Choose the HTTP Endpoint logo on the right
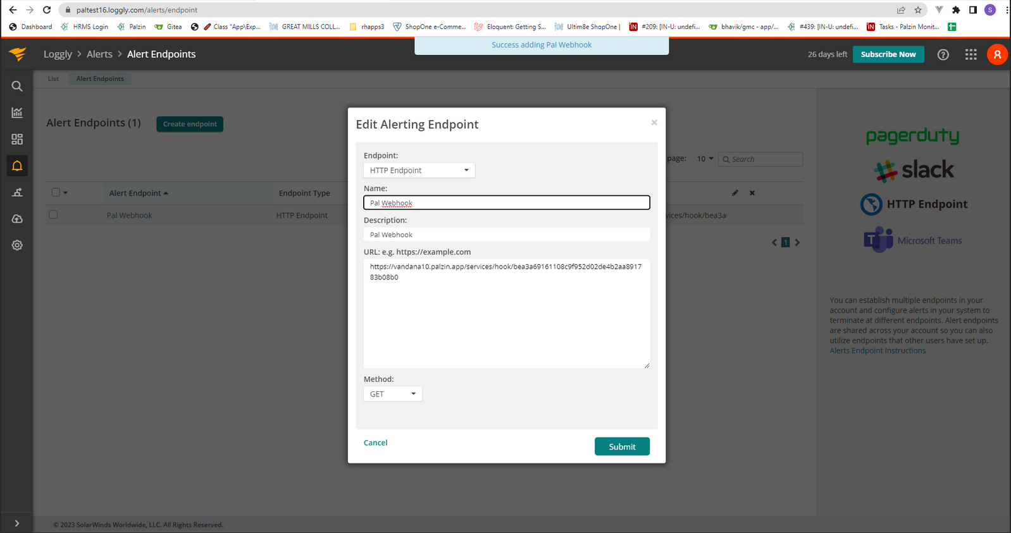The height and width of the screenshot is (533, 1011). click(914, 204)
